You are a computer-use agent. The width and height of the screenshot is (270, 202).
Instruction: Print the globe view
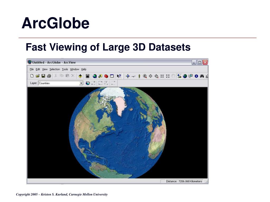coord(49,76)
